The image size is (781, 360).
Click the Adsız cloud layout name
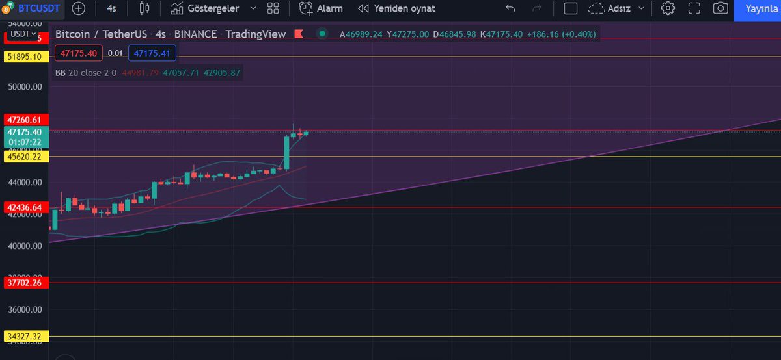(x=610, y=9)
